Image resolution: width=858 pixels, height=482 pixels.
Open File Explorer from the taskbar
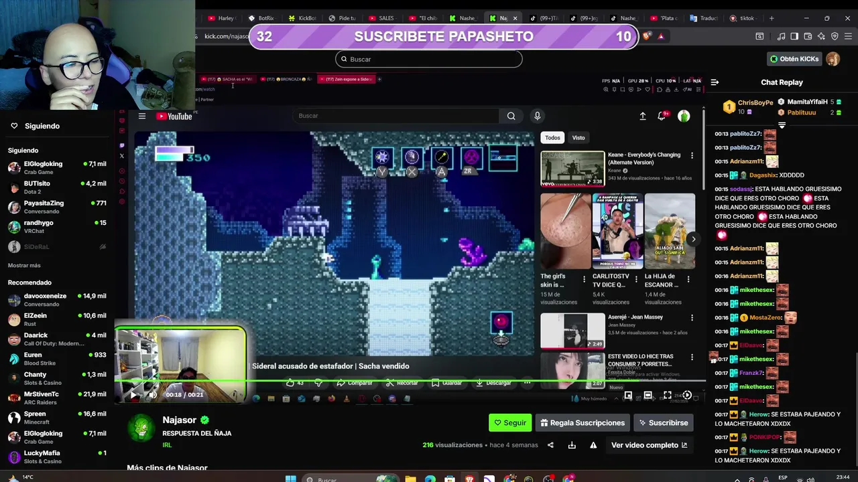(x=410, y=479)
